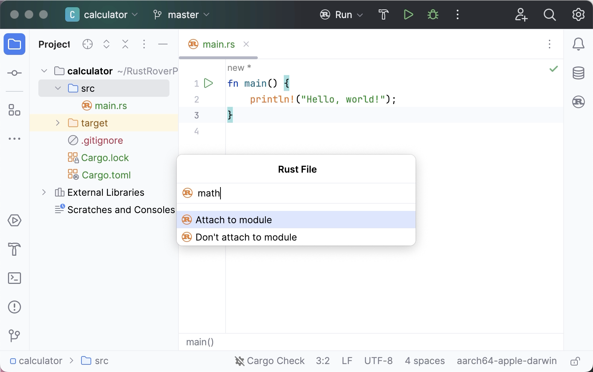593x372 pixels.
Task: Toggle Cargo Check in status bar
Action: coord(270,361)
